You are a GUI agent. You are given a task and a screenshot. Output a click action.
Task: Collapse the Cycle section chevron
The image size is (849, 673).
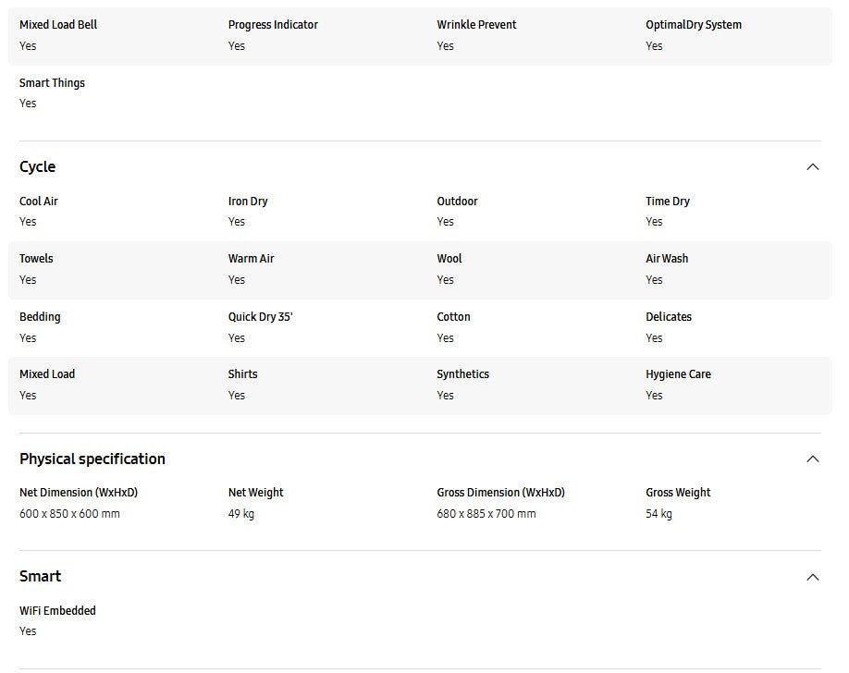[812, 167]
